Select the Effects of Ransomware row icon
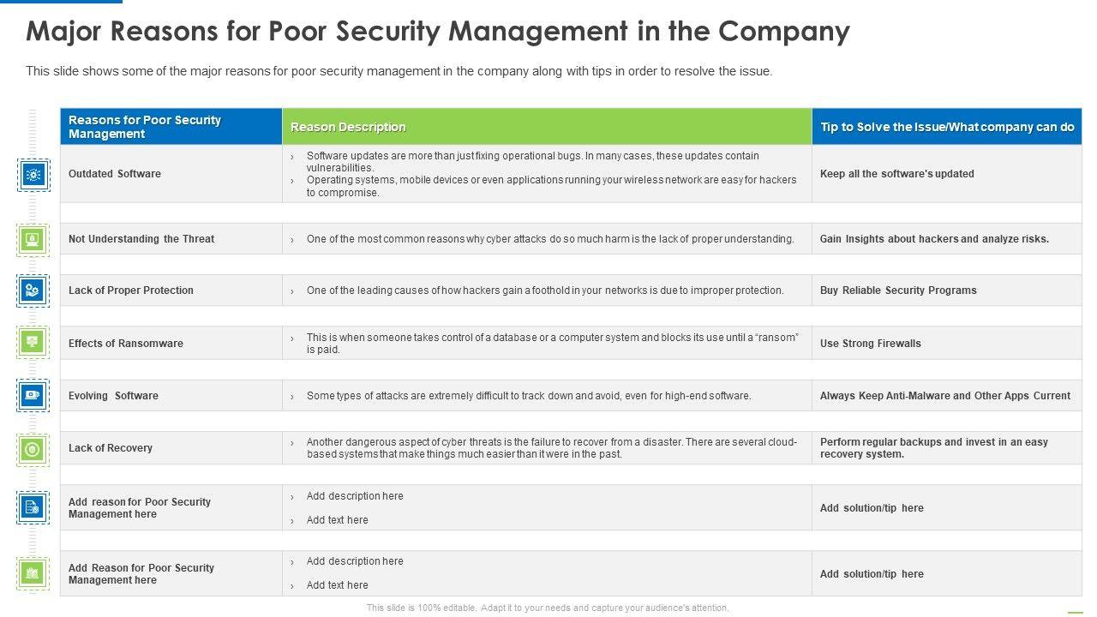1097x617 pixels. (x=33, y=342)
